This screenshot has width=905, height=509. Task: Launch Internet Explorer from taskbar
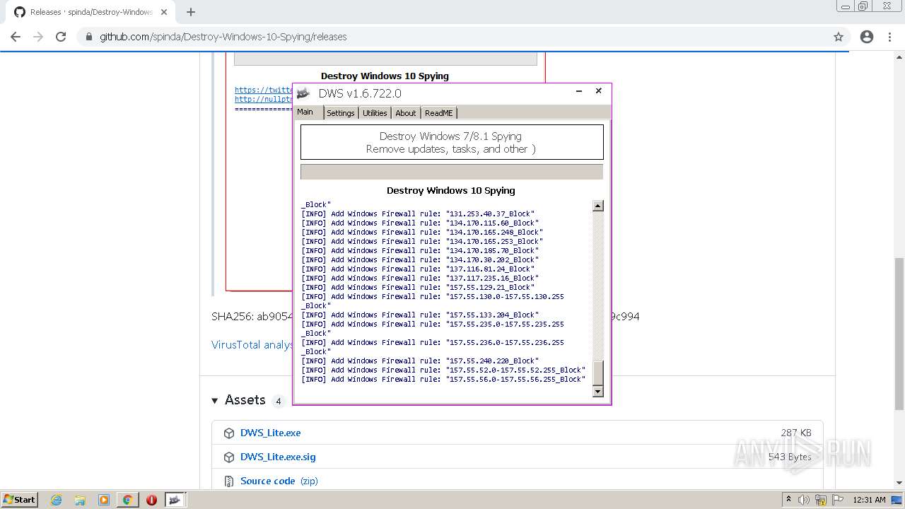(x=56, y=500)
